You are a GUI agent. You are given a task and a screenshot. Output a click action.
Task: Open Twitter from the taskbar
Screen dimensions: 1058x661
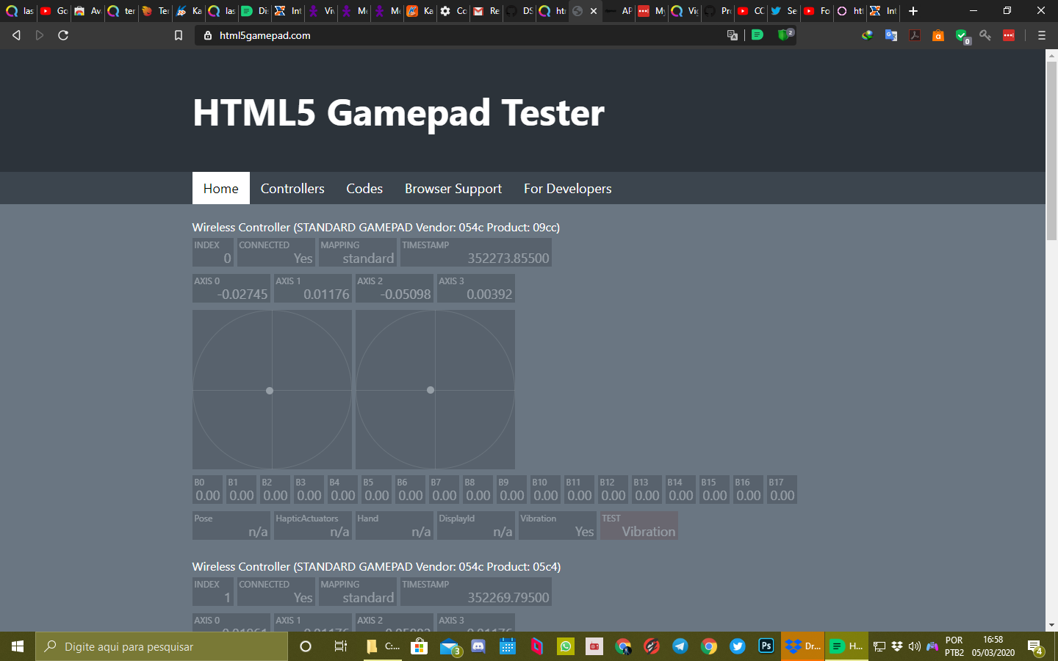[737, 646]
